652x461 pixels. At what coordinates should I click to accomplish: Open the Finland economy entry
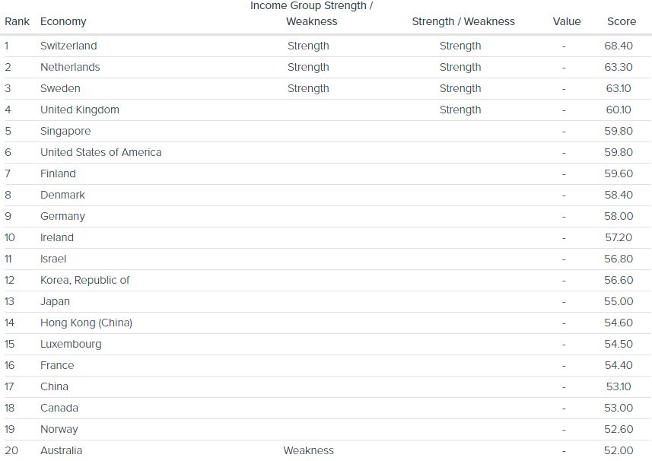pos(58,173)
